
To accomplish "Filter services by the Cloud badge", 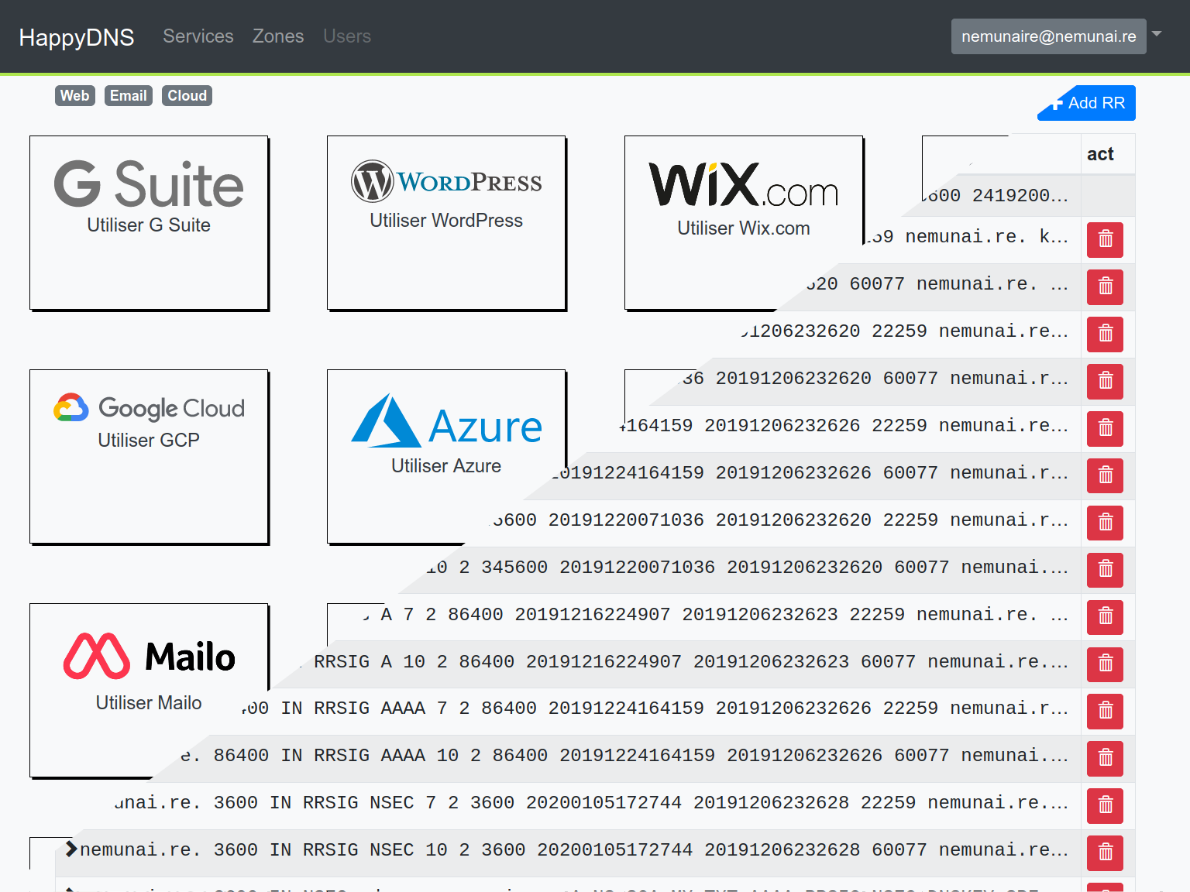I will (x=187, y=95).
